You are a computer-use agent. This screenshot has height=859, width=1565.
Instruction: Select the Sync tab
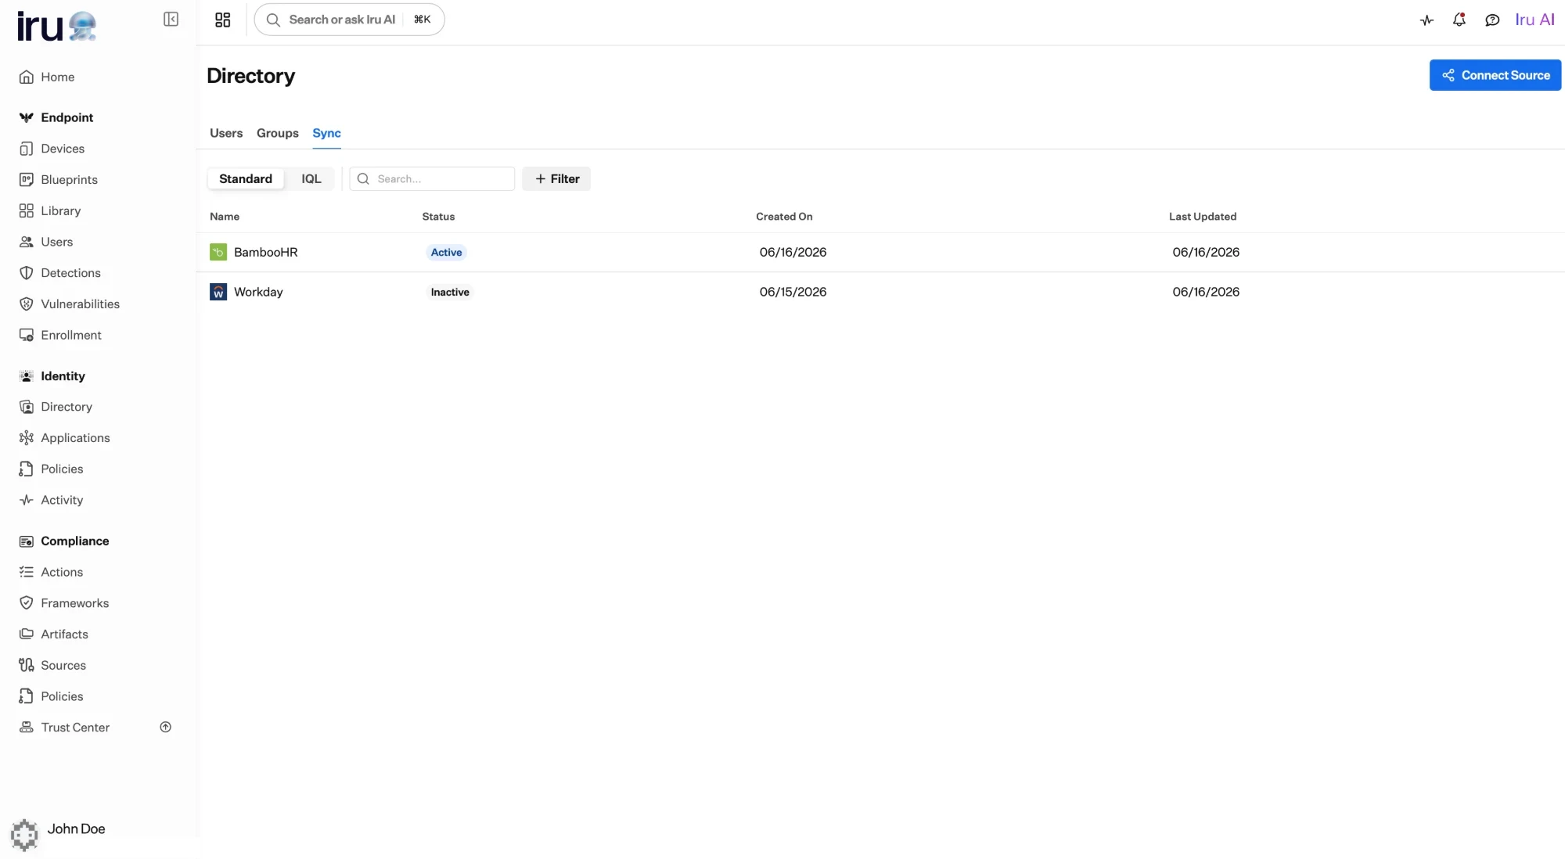click(326, 134)
